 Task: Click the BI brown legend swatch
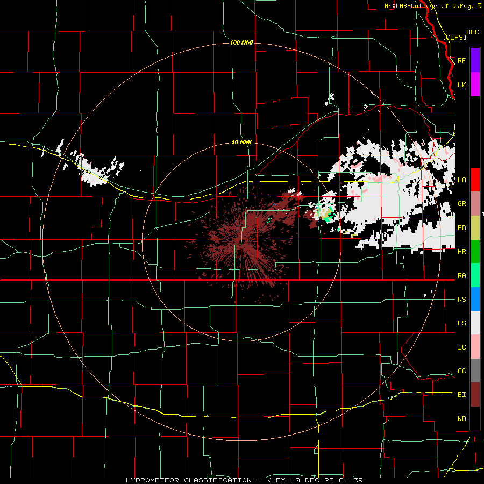475,395
